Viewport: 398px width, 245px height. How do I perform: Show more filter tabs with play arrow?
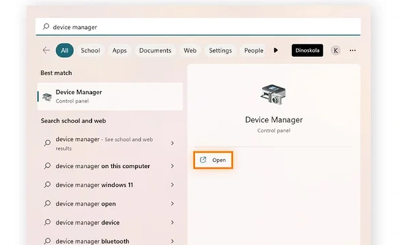pyautogui.click(x=276, y=50)
